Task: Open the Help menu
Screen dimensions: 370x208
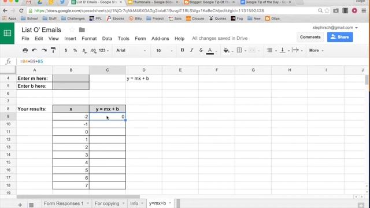Action: point(179,39)
